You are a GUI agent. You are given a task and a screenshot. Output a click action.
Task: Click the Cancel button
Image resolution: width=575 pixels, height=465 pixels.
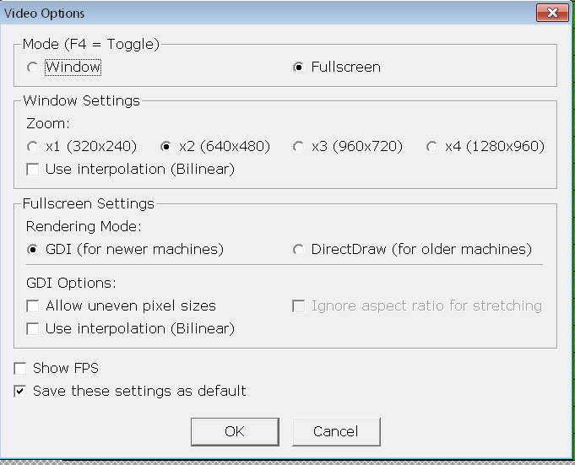[336, 431]
